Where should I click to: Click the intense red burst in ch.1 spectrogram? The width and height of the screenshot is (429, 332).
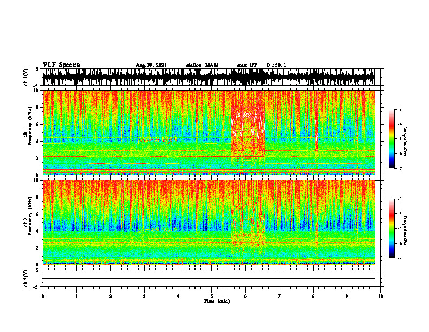tap(248, 129)
